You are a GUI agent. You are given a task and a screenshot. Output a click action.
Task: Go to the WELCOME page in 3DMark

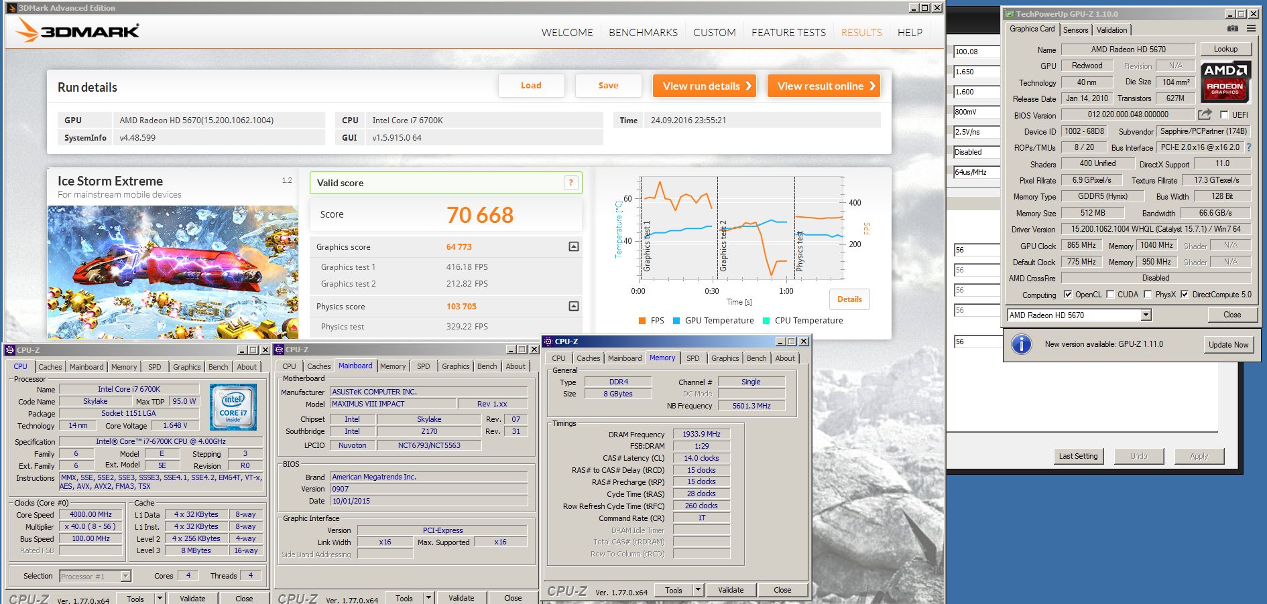567,32
